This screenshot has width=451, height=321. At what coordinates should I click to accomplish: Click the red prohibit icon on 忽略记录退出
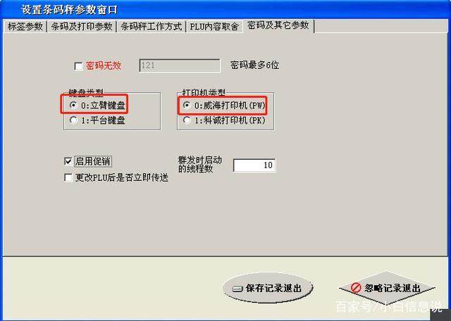pos(355,288)
